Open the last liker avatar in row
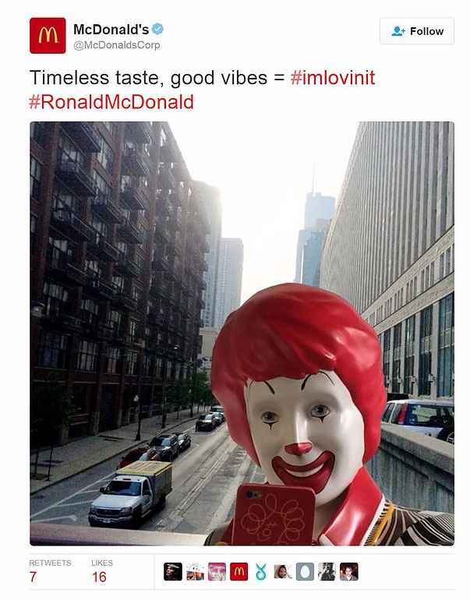This screenshot has height=600, width=470. (349, 572)
